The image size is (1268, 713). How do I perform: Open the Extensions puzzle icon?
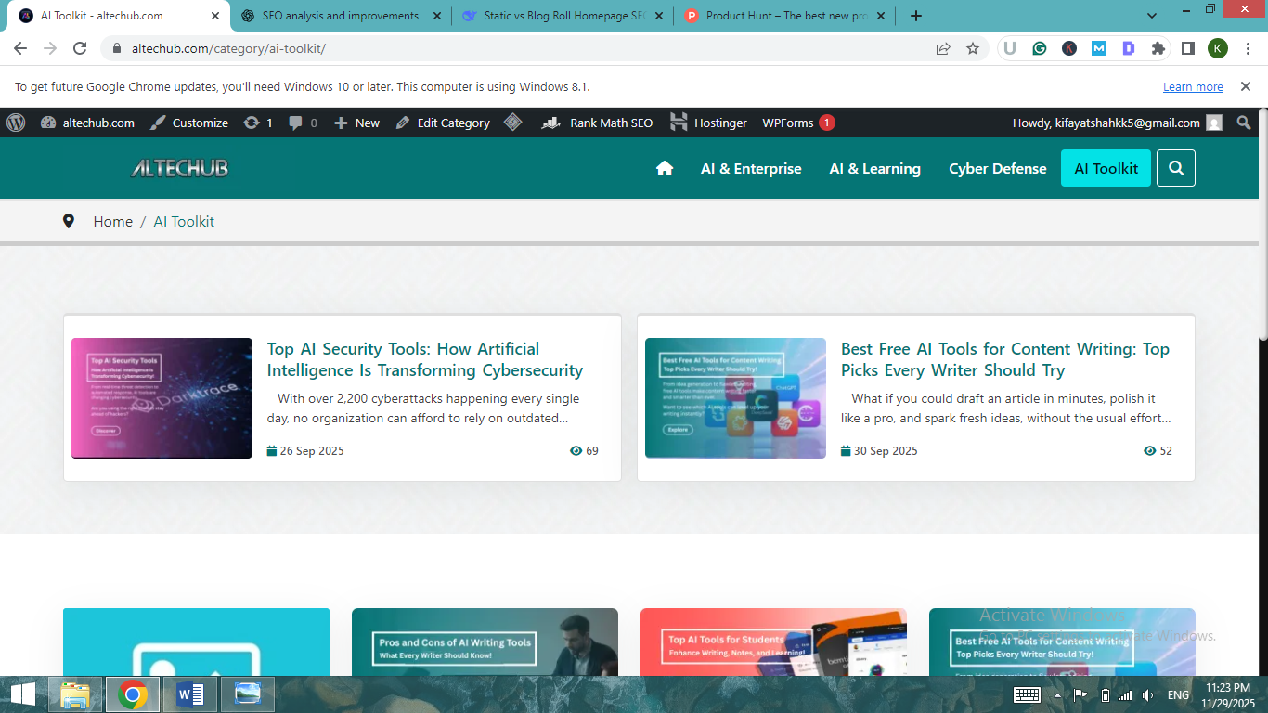point(1158,48)
